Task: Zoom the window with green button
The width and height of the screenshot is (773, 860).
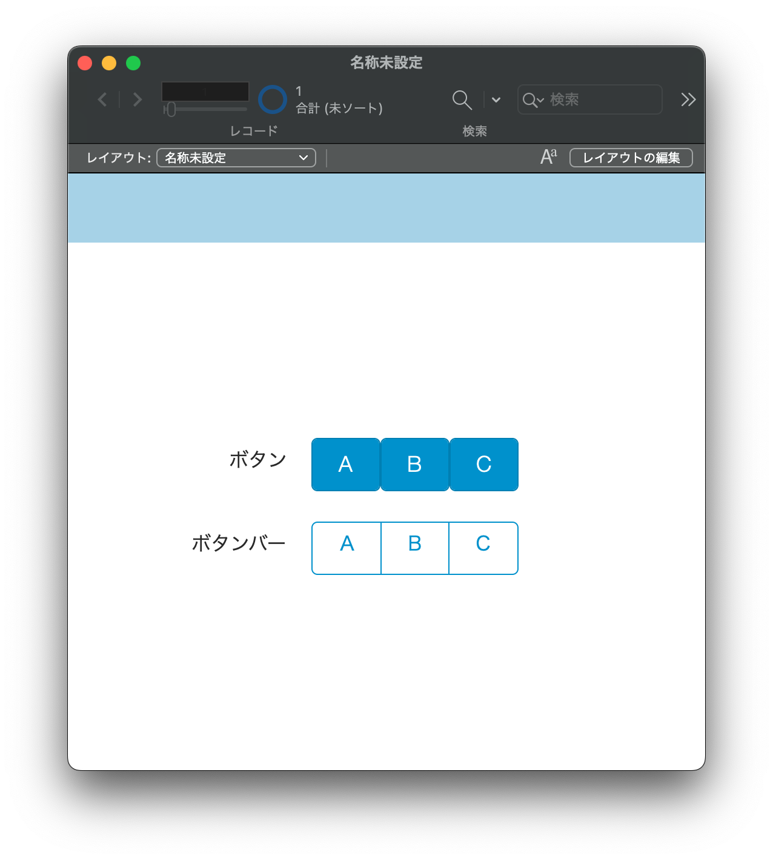Action: (133, 63)
